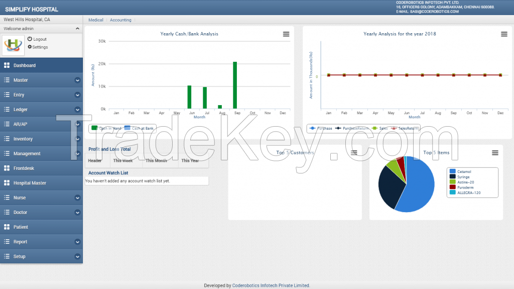Open the Frontdesk page from the sidebar
The height and width of the screenshot is (289, 514).
click(24, 168)
